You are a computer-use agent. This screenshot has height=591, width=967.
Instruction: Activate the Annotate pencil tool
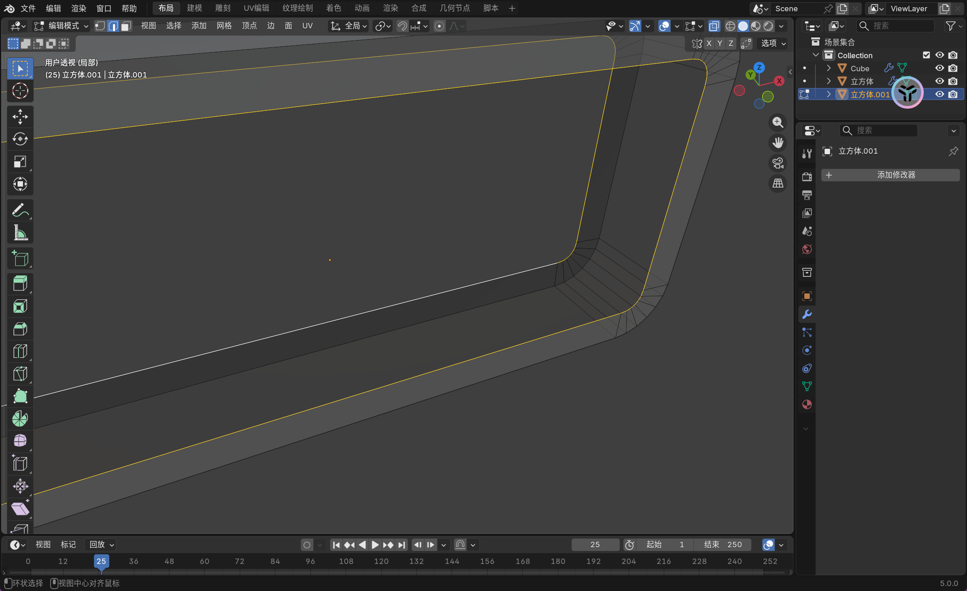pos(20,210)
